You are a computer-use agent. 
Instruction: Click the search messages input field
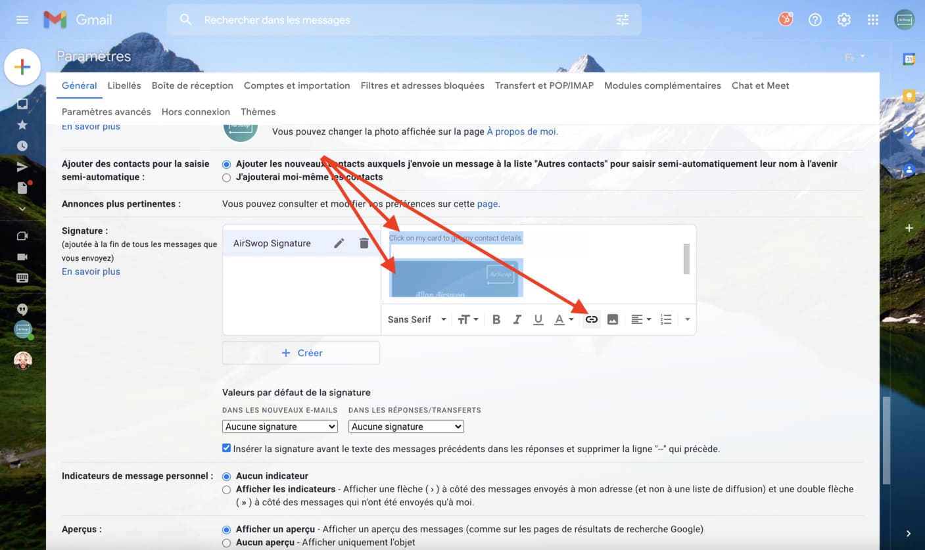click(405, 20)
